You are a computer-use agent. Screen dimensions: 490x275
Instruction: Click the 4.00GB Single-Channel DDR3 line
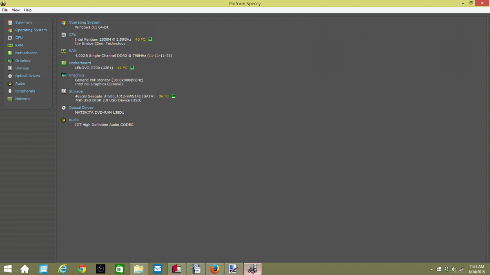(123, 56)
